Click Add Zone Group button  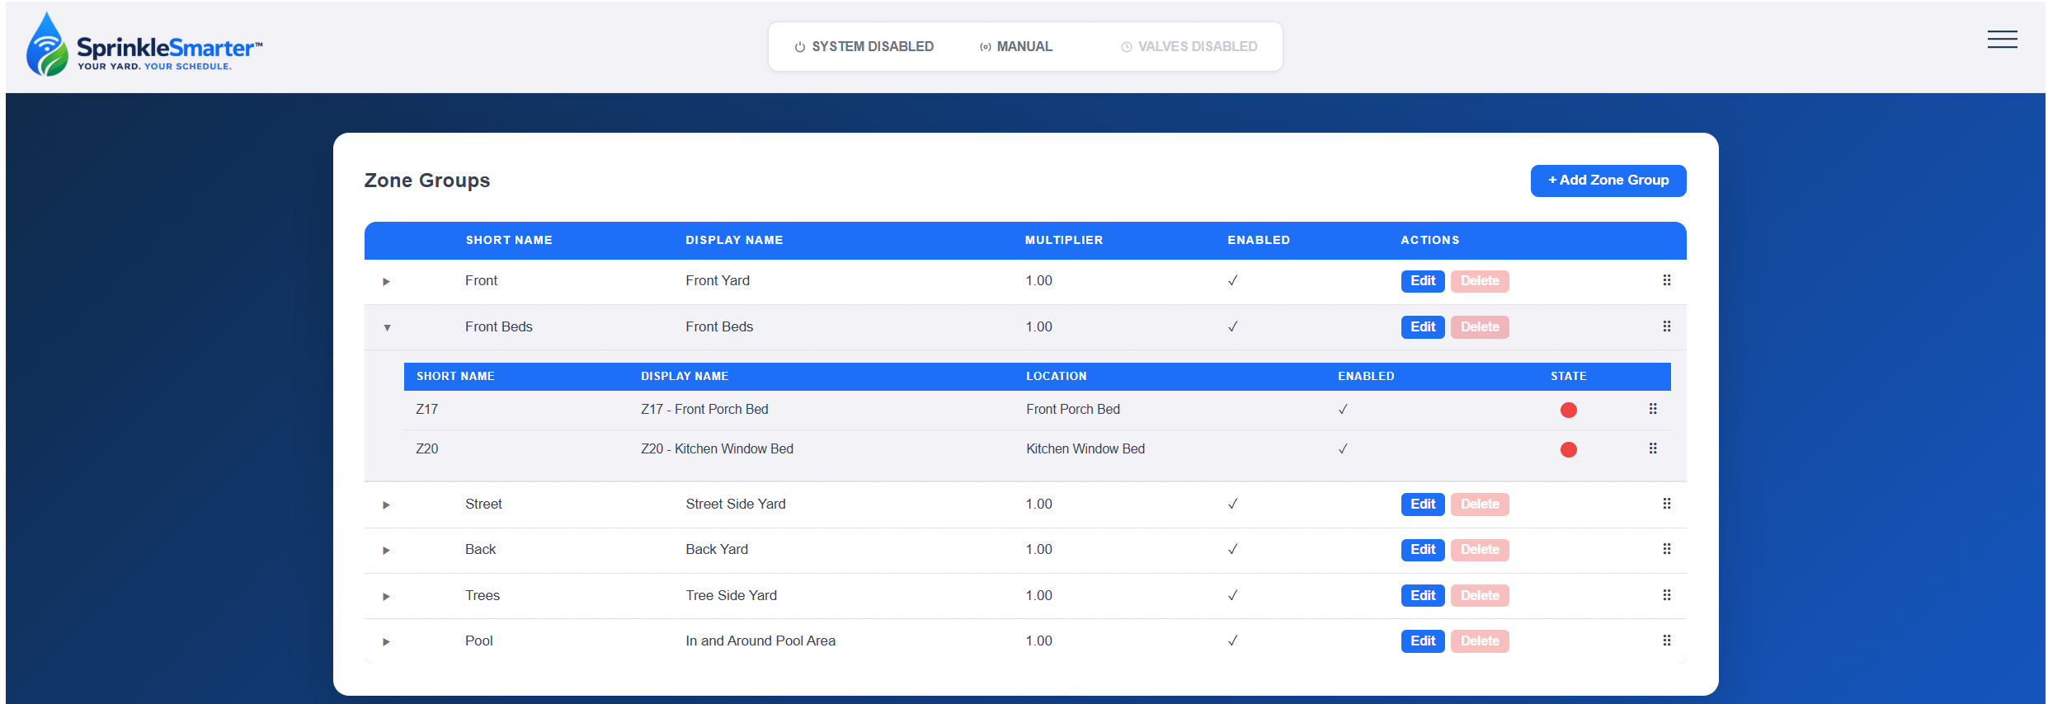click(x=1608, y=181)
